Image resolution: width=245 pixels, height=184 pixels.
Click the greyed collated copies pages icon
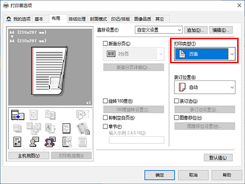[50, 115]
